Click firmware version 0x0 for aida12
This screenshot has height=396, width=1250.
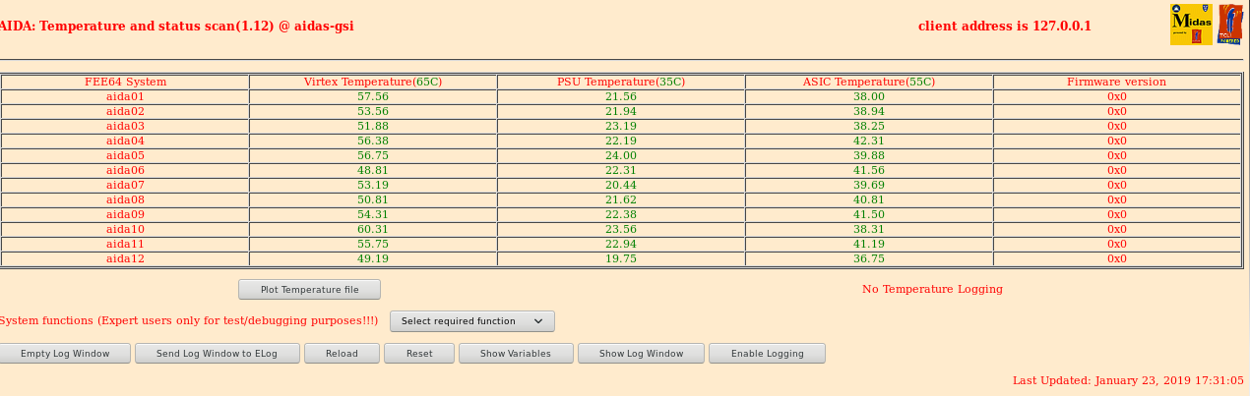click(x=1117, y=258)
